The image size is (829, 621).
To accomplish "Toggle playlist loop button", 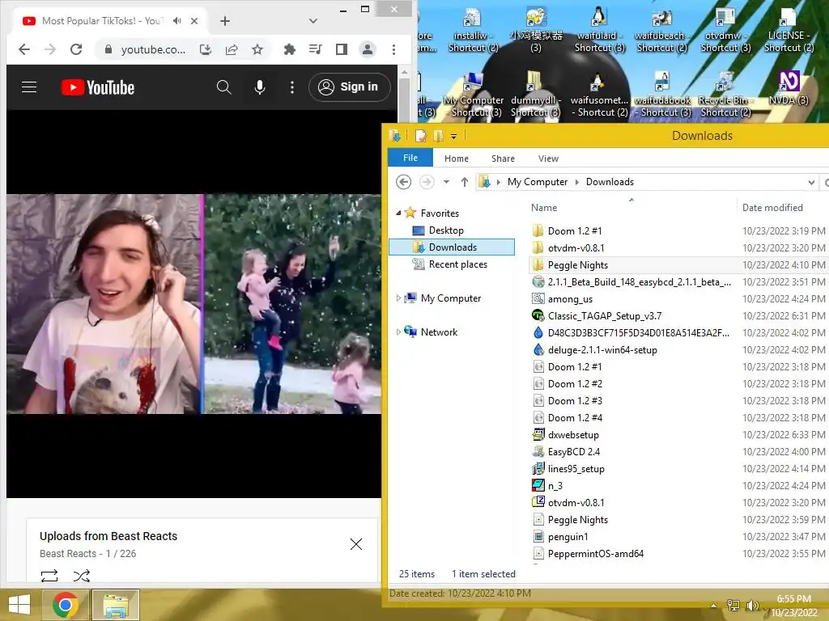I will tap(49, 576).
